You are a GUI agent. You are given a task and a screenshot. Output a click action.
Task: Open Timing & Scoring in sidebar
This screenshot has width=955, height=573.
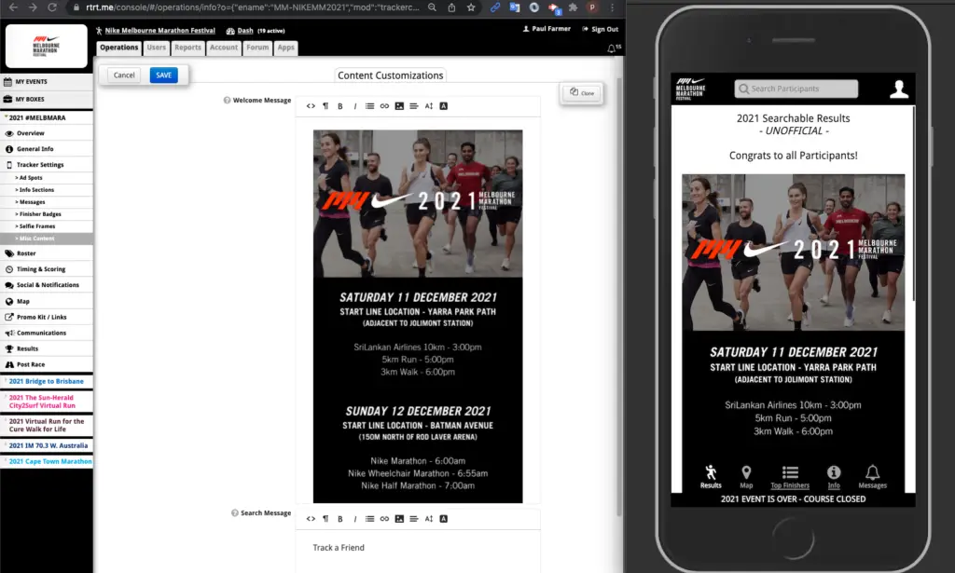[x=47, y=269]
